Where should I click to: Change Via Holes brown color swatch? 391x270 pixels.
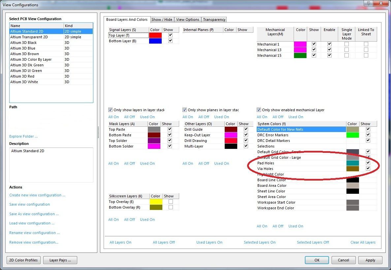pos(353,169)
